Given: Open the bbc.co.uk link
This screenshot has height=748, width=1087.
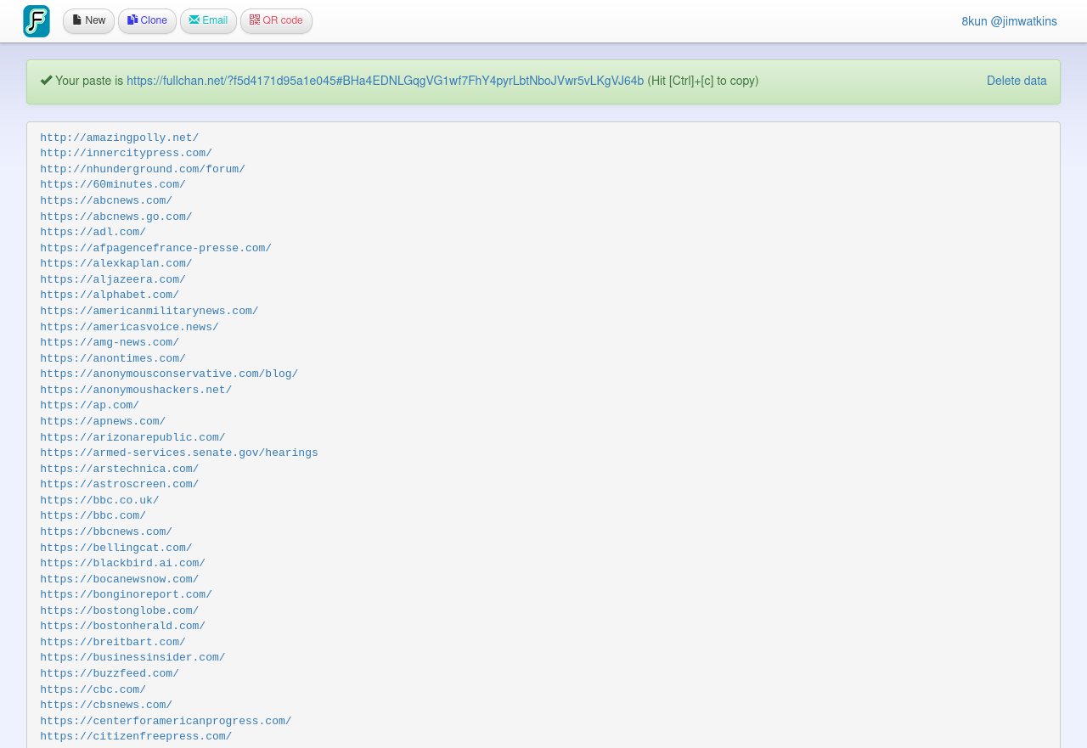Looking at the screenshot, I should [99, 500].
